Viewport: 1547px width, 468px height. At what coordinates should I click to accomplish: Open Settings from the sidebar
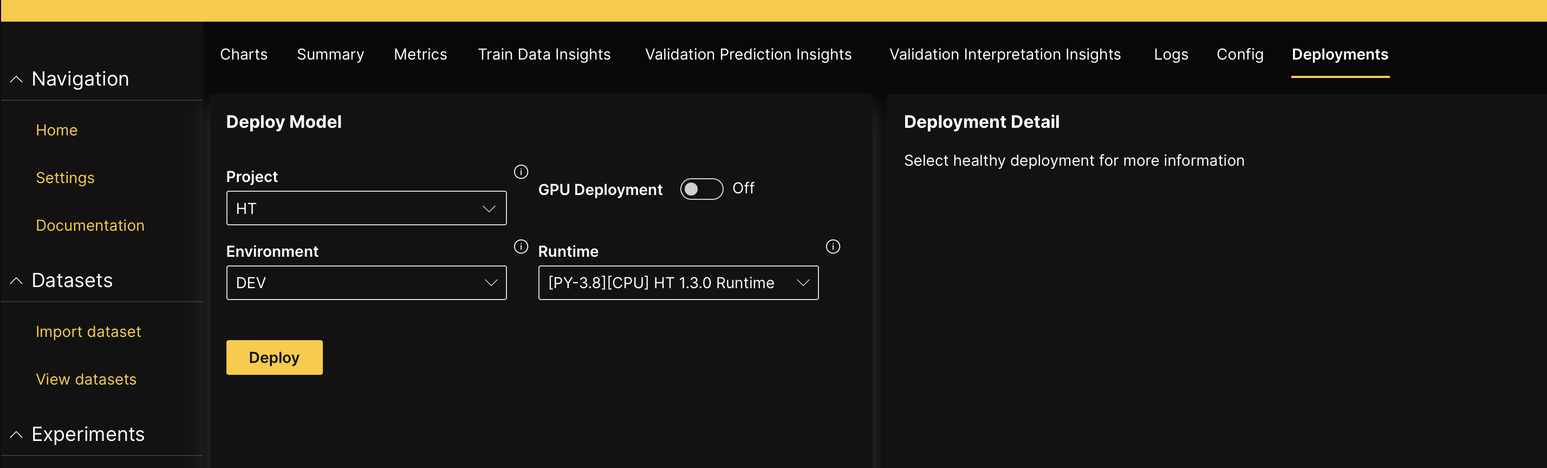coord(65,178)
